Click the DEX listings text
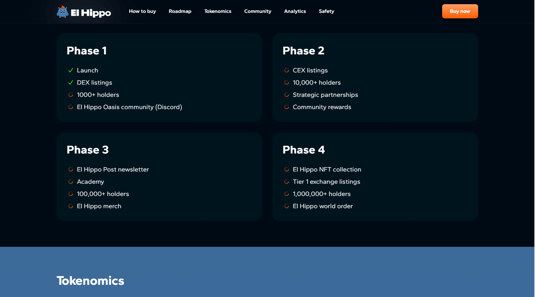Image resolution: width=535 pixels, height=297 pixels. point(94,83)
